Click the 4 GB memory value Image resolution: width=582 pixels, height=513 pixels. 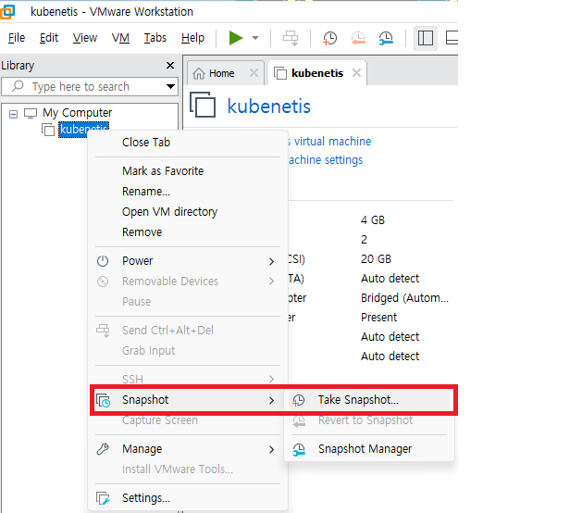(x=373, y=219)
